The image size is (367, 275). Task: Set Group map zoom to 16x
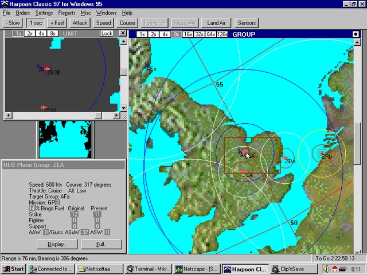[x=188, y=34]
